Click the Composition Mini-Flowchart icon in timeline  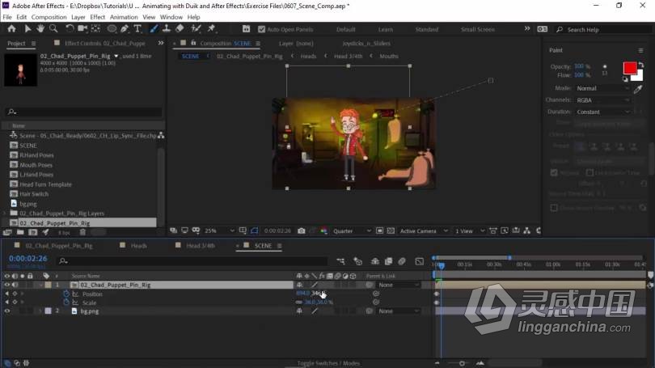(x=341, y=261)
